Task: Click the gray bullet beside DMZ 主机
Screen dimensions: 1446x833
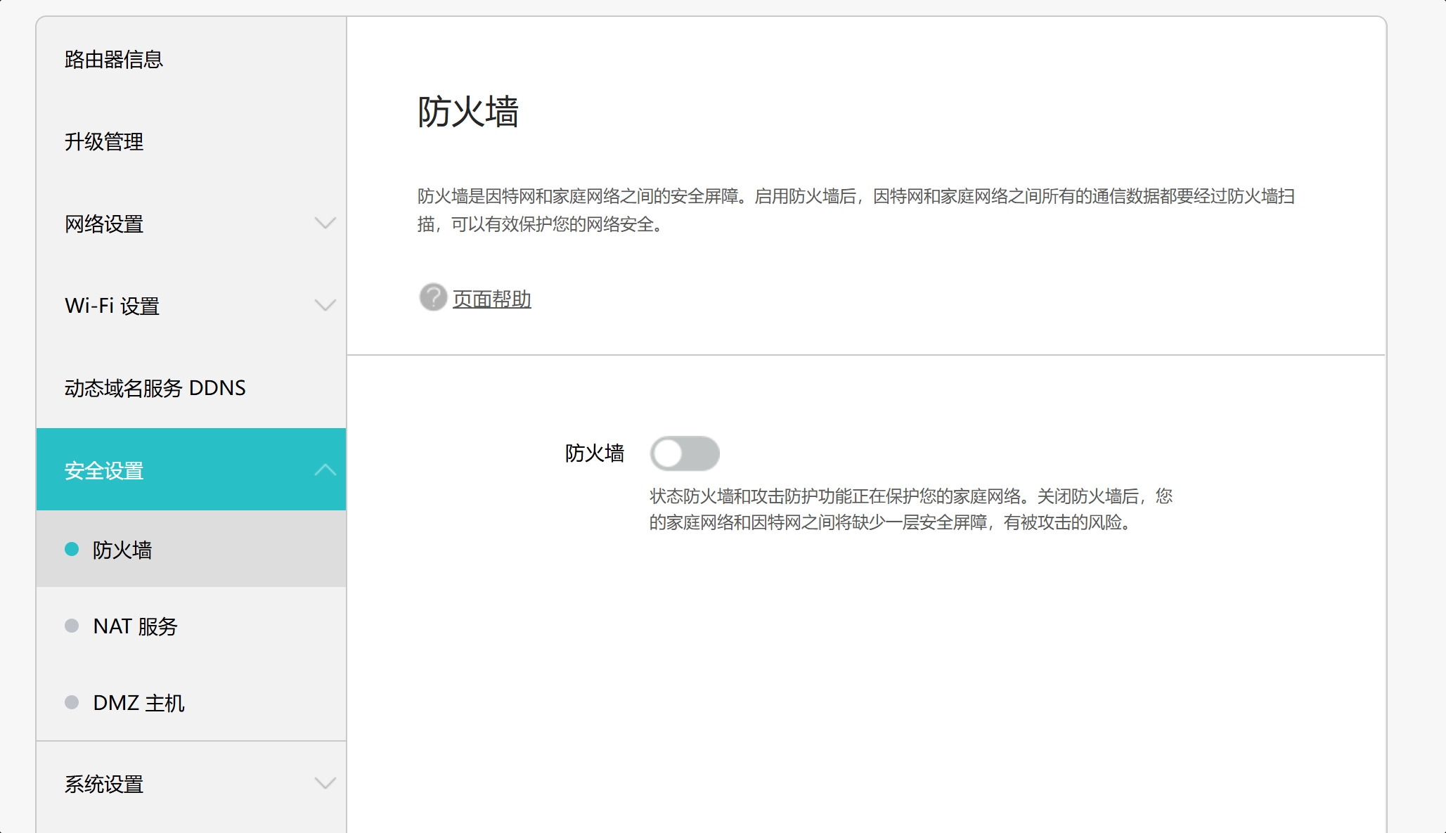Action: (x=72, y=702)
